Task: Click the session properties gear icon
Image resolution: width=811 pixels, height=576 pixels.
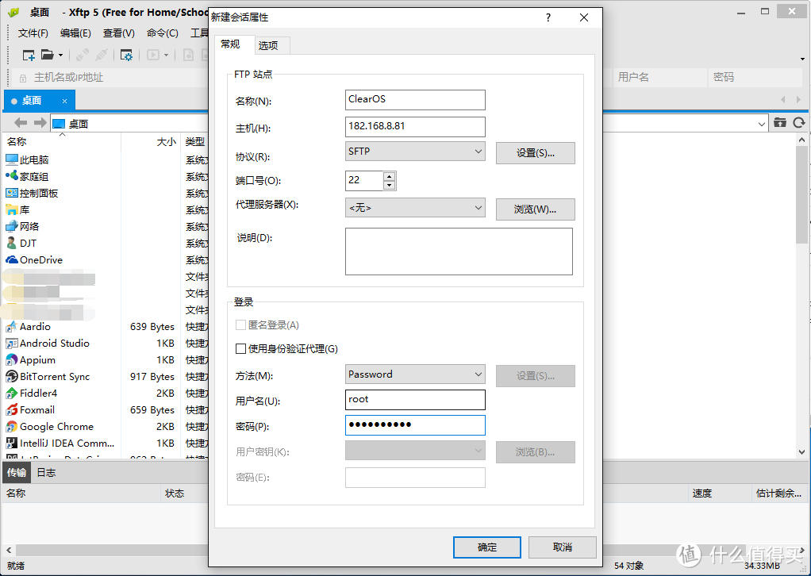Action: tap(125, 54)
